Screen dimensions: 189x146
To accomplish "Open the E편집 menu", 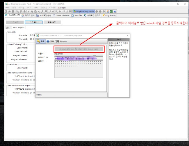I will (x=14, y=8).
